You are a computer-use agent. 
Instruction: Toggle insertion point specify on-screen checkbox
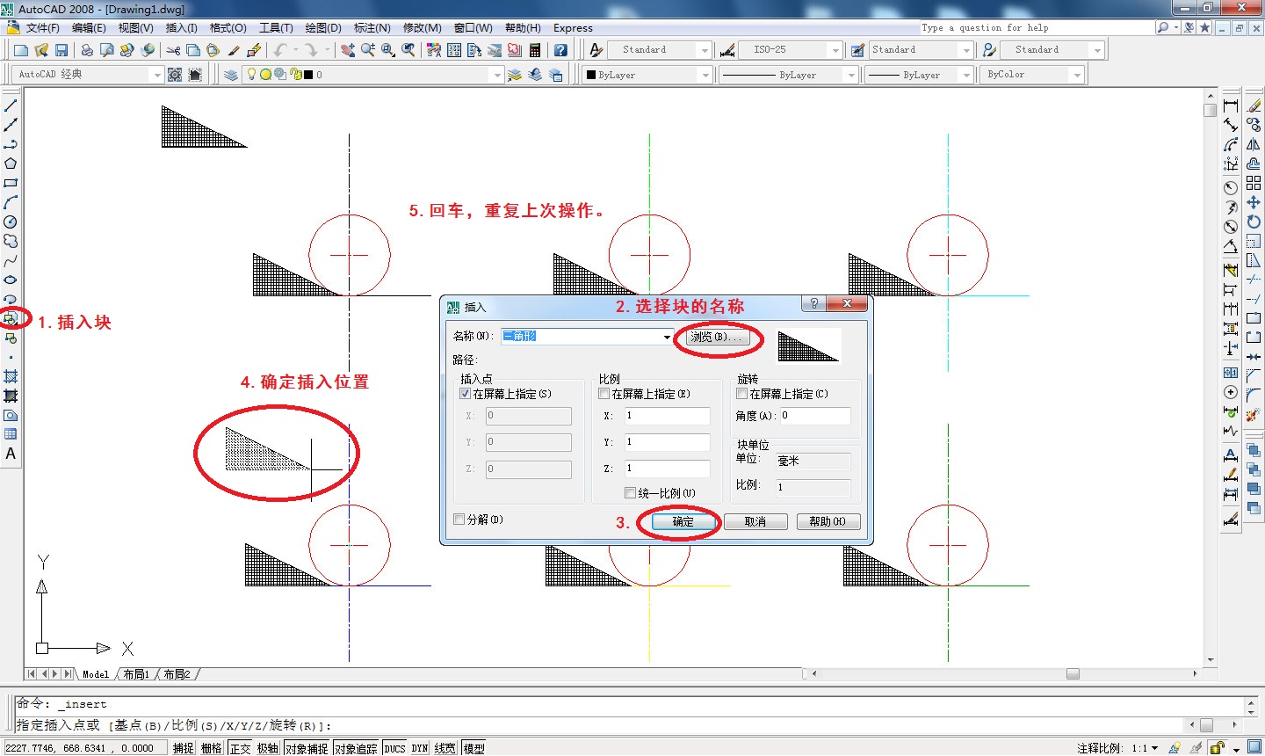[x=466, y=394]
